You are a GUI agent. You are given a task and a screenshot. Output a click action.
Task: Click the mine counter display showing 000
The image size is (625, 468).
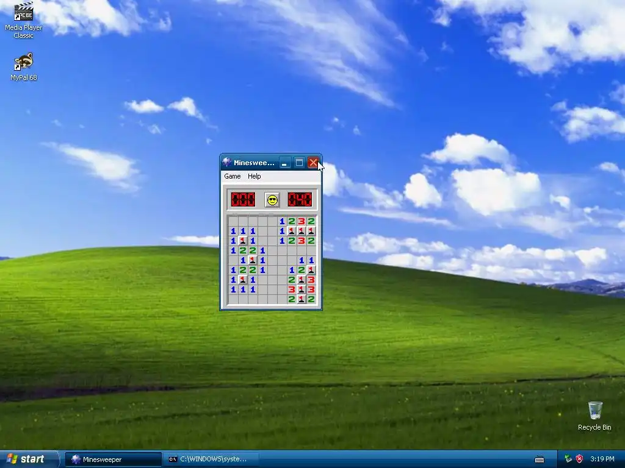point(243,199)
